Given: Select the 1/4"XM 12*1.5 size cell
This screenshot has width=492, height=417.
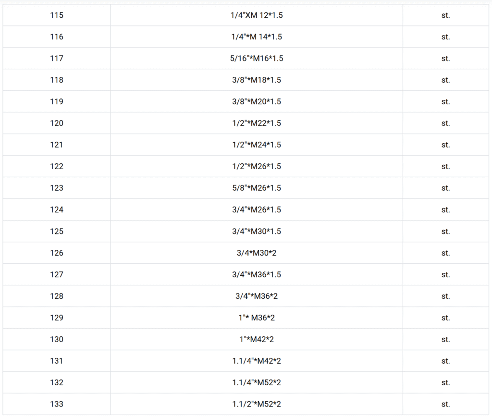Looking at the screenshot, I should click(x=256, y=15).
